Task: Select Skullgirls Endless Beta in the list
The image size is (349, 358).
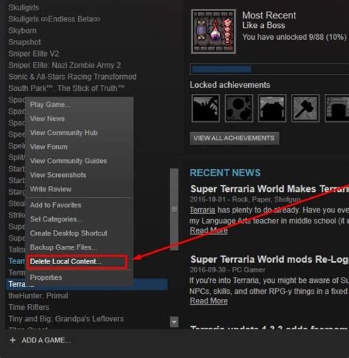Action: pyautogui.click(x=54, y=19)
